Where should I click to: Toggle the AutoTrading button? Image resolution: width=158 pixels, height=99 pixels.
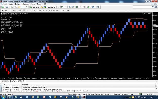click(x=50, y=7)
